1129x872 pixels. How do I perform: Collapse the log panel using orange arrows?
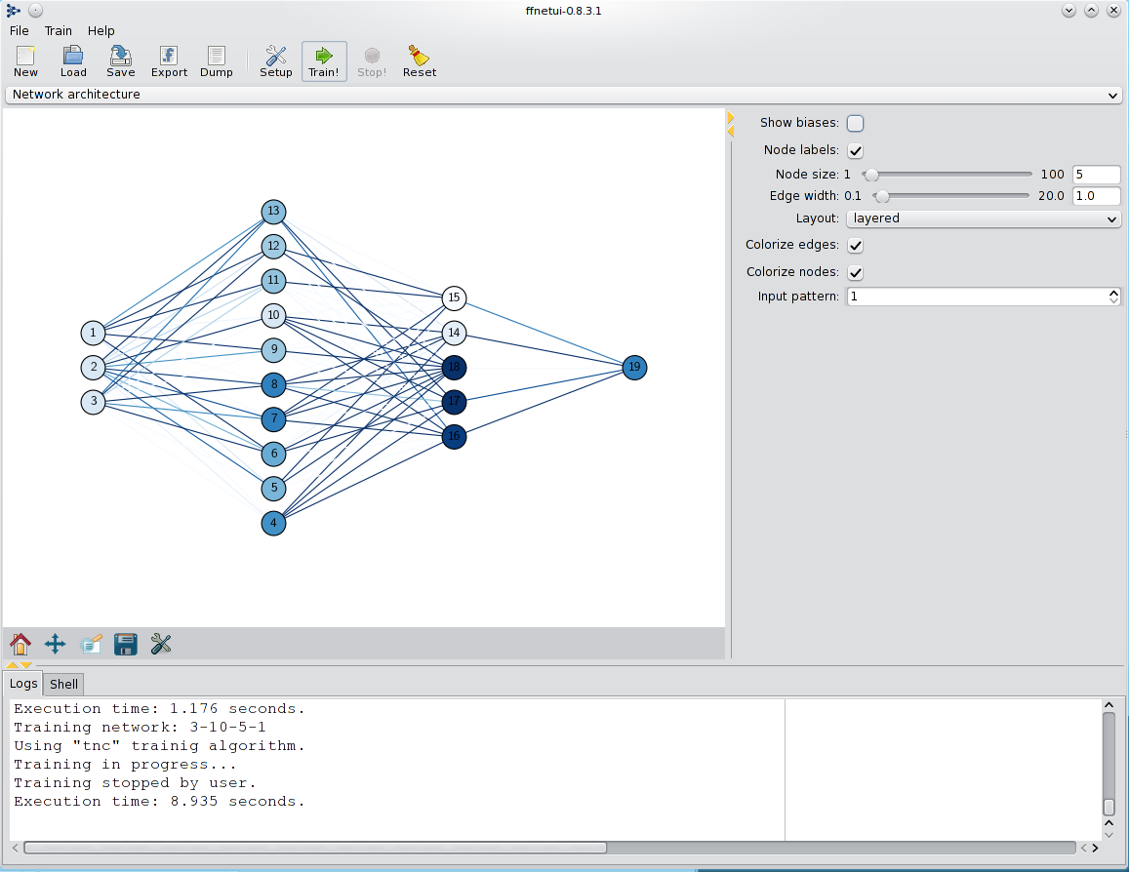(x=19, y=665)
